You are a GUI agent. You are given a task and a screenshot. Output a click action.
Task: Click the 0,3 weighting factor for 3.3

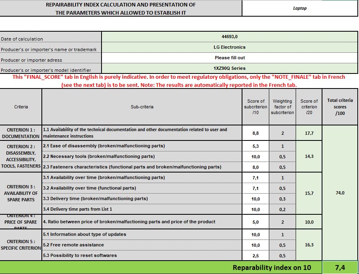click(x=282, y=199)
